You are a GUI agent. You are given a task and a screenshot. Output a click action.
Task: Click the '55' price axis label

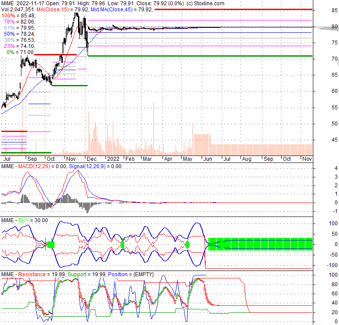point(335,108)
